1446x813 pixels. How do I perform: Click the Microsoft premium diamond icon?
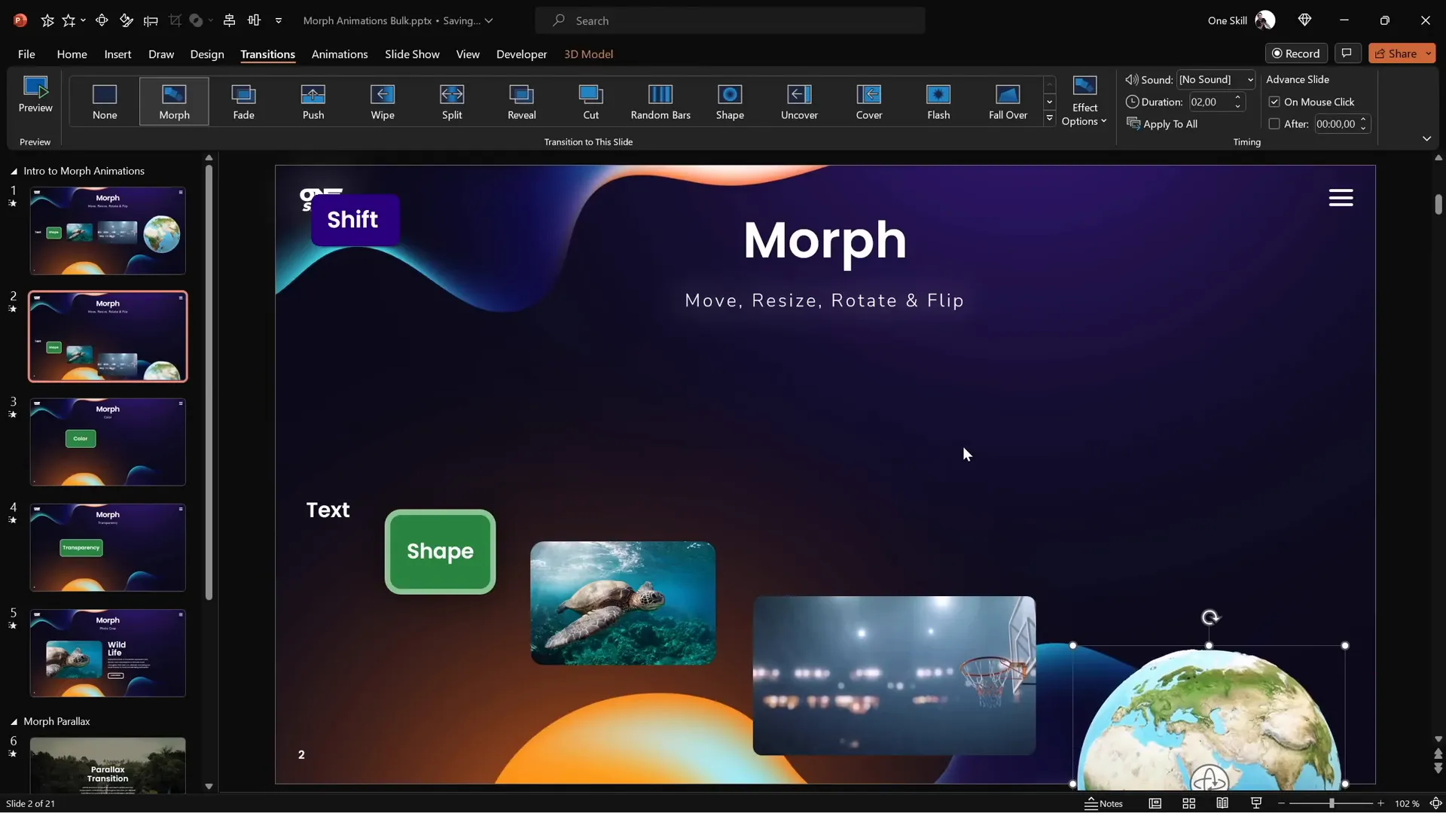[x=1305, y=20]
